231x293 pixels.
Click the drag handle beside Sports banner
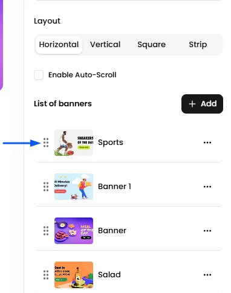click(46, 143)
